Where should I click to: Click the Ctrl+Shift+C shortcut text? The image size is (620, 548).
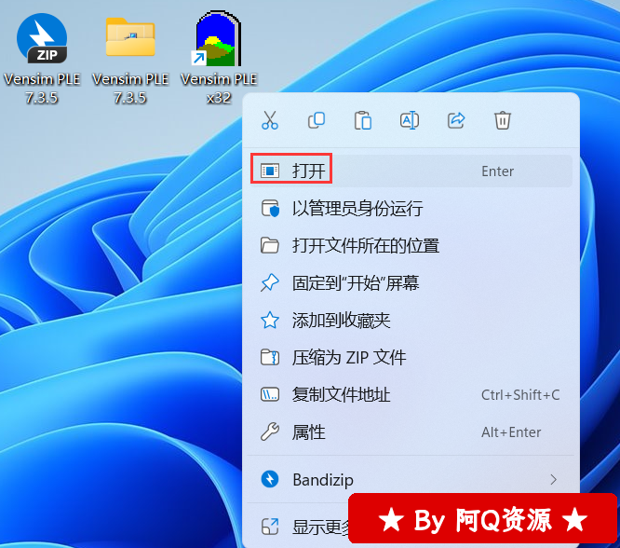520,395
